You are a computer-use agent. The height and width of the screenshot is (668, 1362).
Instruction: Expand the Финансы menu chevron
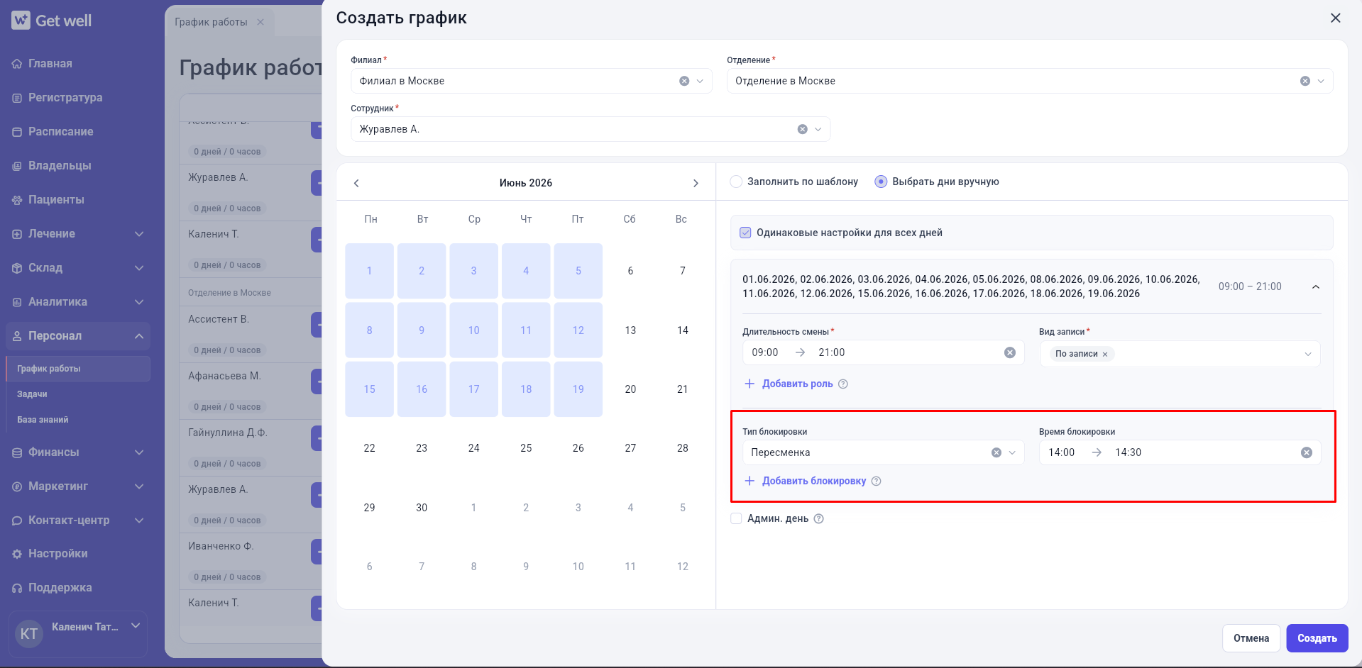[139, 452]
